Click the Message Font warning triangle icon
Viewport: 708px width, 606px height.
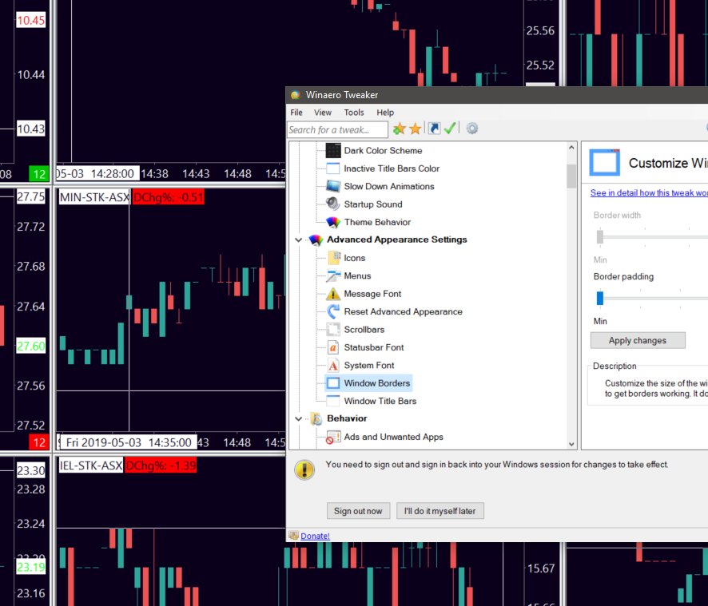333,294
